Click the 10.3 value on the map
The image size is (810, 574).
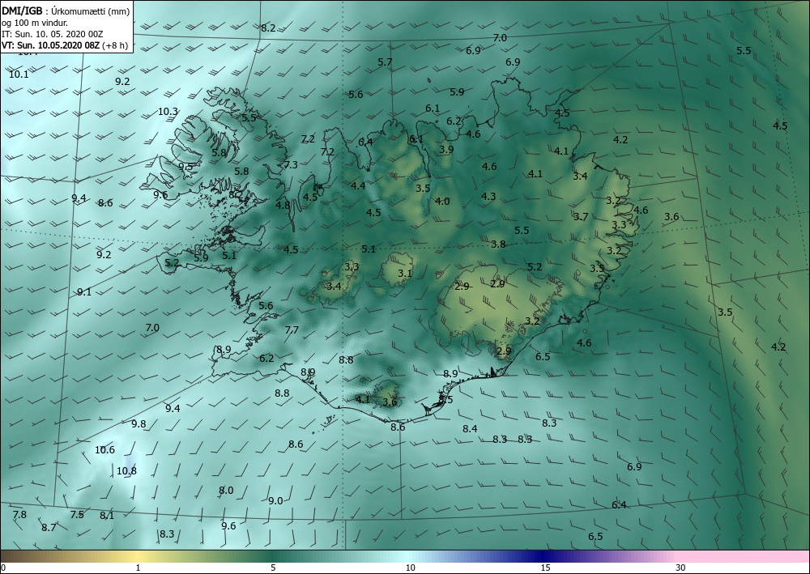click(x=168, y=112)
